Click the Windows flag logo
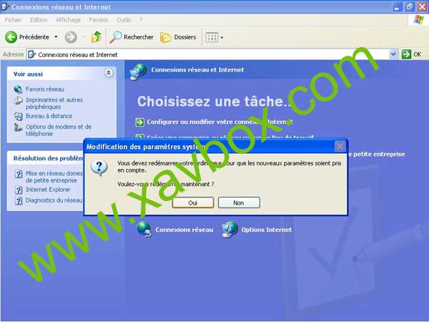This screenshot has width=429, height=322. coord(418,20)
